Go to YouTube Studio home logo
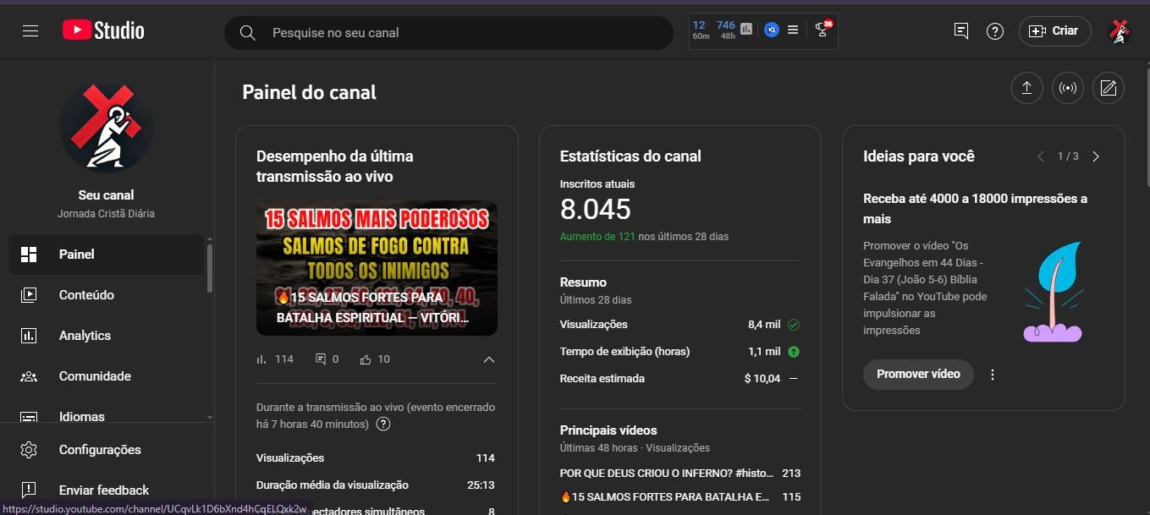This screenshot has height=515, width=1150. 103,31
